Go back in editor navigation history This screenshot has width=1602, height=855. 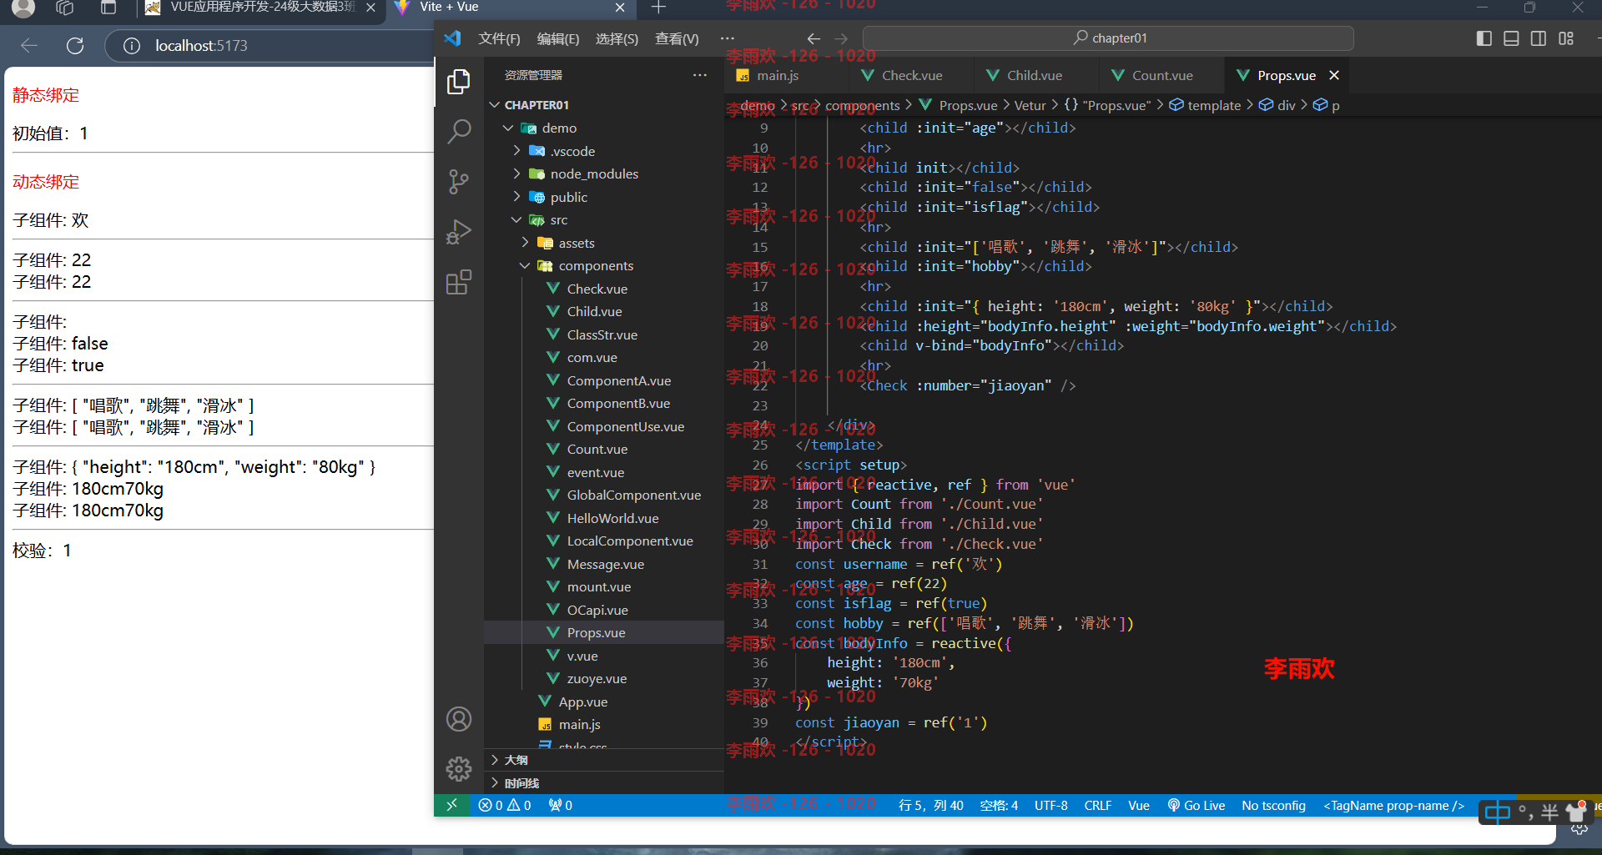(x=814, y=38)
